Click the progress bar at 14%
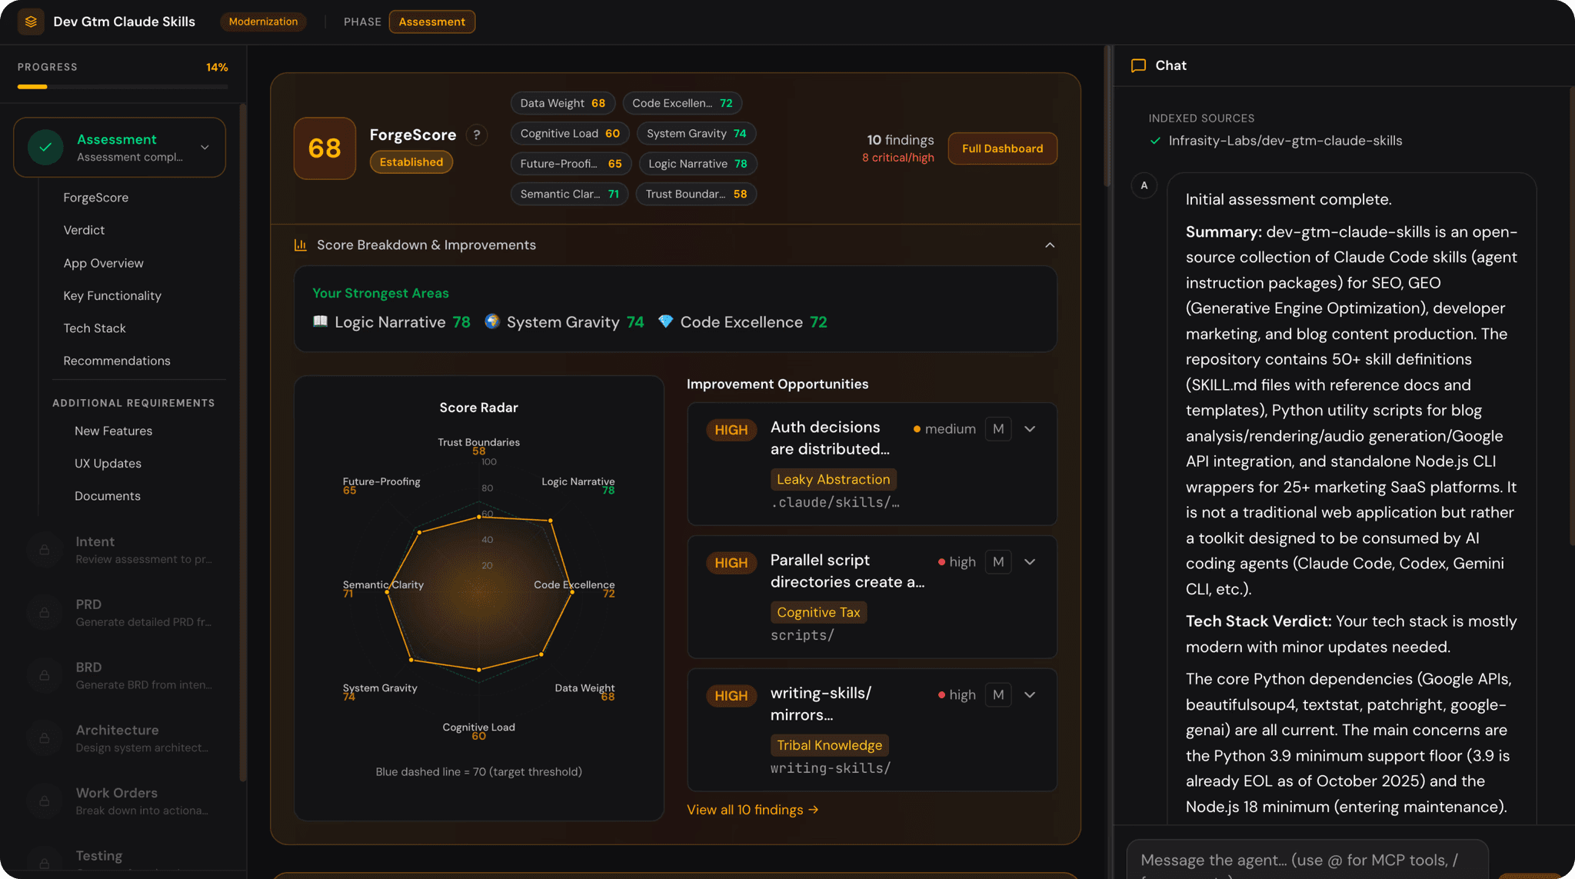The image size is (1575, 879). tap(122, 87)
